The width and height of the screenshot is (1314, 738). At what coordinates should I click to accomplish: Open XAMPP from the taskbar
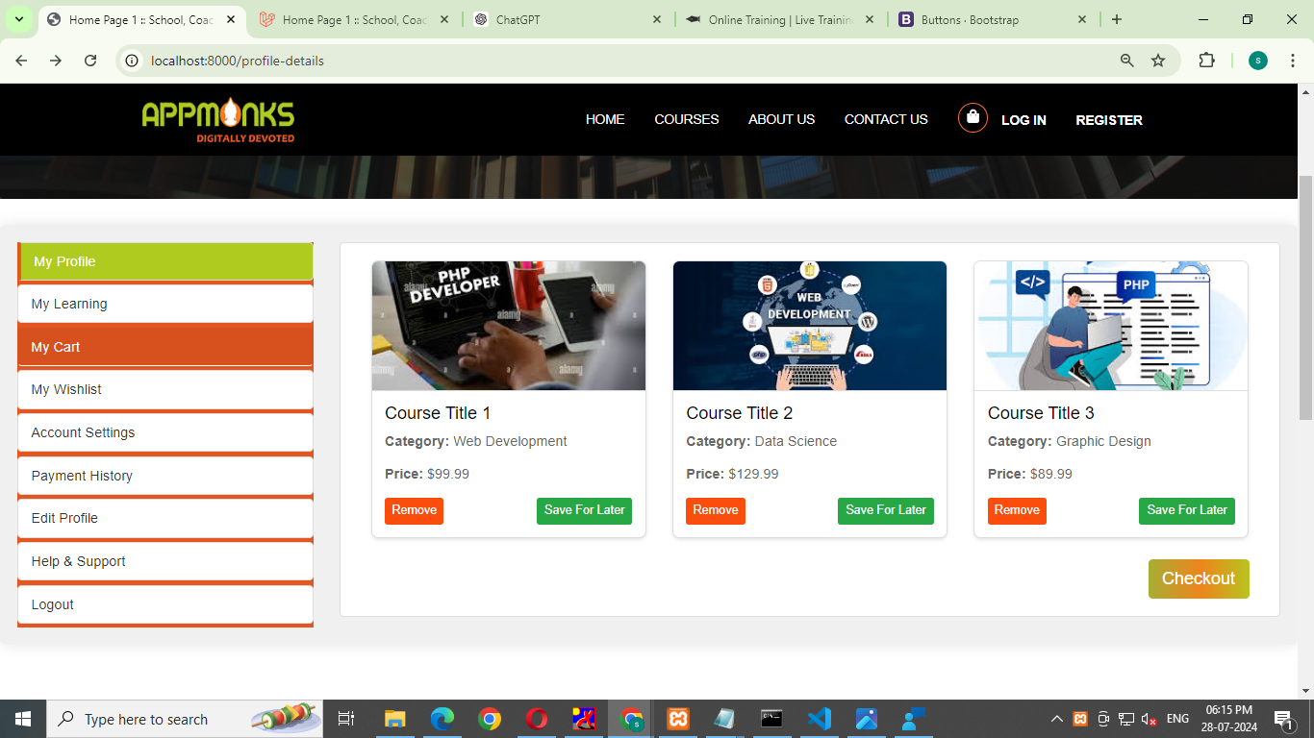point(678,719)
